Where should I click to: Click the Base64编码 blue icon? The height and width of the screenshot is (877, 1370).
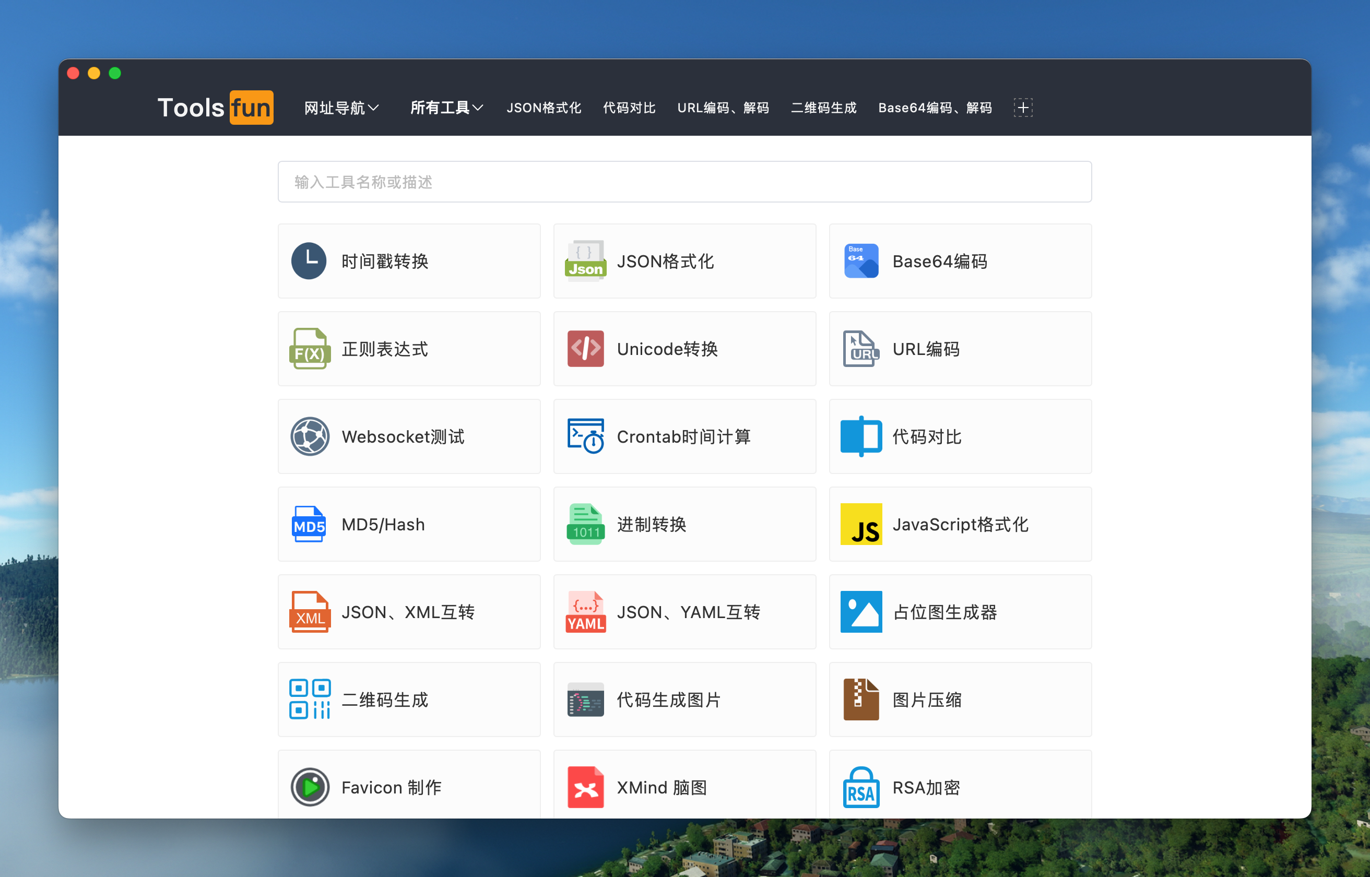click(x=861, y=262)
